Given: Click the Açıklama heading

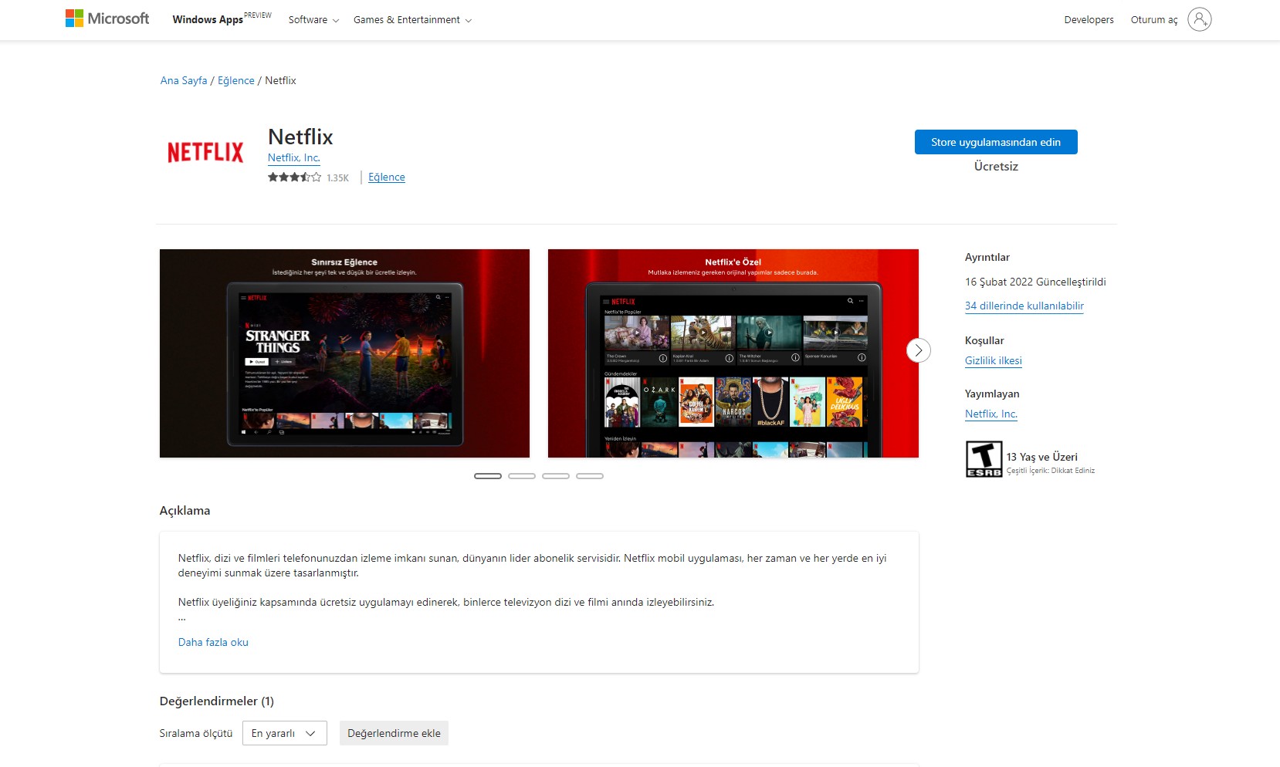Looking at the screenshot, I should pos(185,511).
